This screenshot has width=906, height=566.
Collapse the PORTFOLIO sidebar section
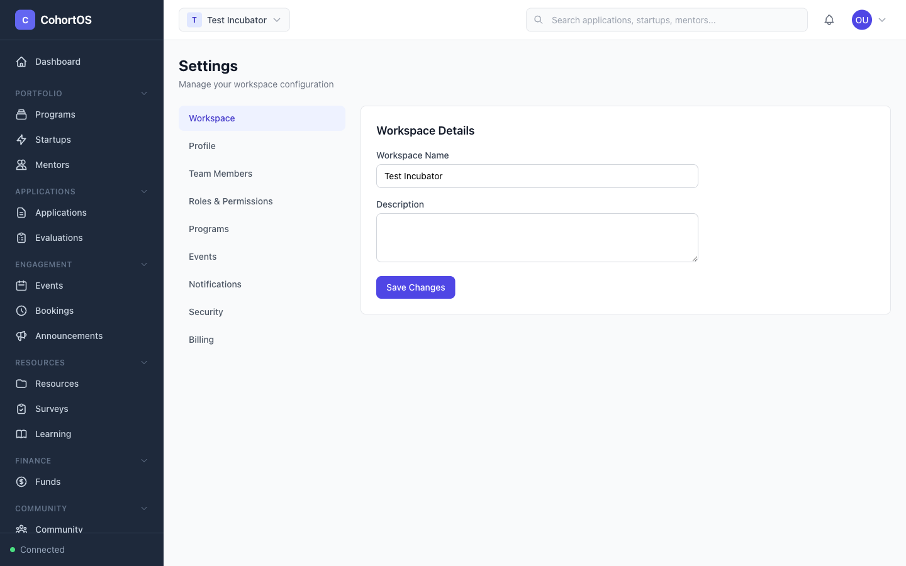pos(144,93)
